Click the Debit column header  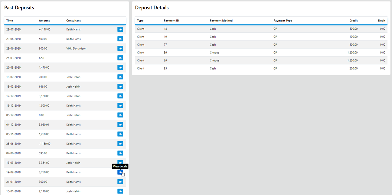[382, 21]
